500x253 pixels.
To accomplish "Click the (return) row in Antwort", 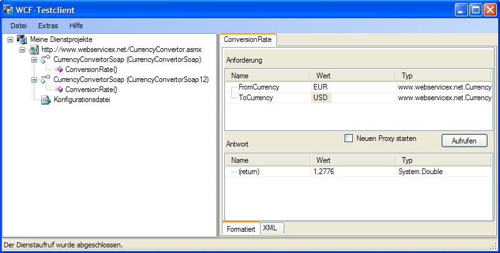I will [249, 172].
